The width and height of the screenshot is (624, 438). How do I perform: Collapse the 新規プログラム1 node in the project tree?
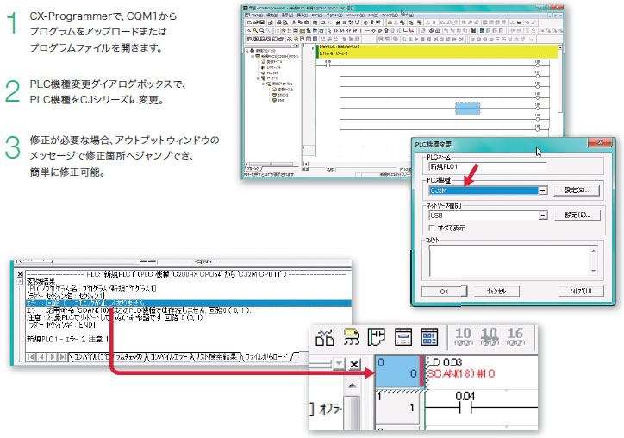(264, 84)
